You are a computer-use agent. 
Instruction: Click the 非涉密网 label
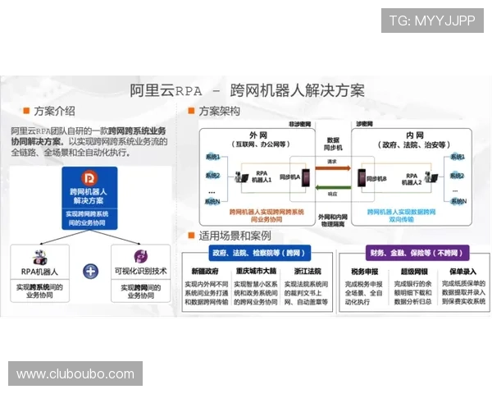299,124
